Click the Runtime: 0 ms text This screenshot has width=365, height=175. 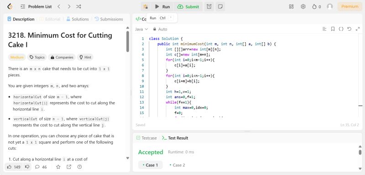(181, 152)
